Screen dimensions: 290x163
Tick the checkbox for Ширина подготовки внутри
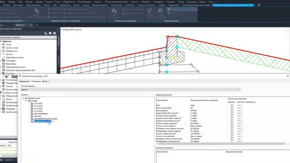(232, 121)
